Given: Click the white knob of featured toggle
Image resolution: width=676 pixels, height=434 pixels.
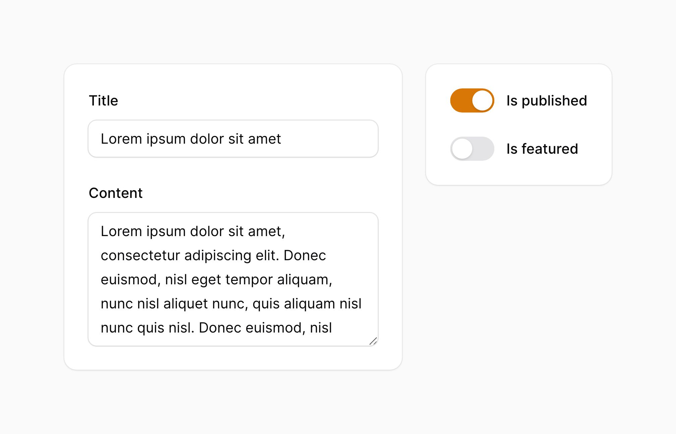Looking at the screenshot, I should pyautogui.click(x=462, y=149).
